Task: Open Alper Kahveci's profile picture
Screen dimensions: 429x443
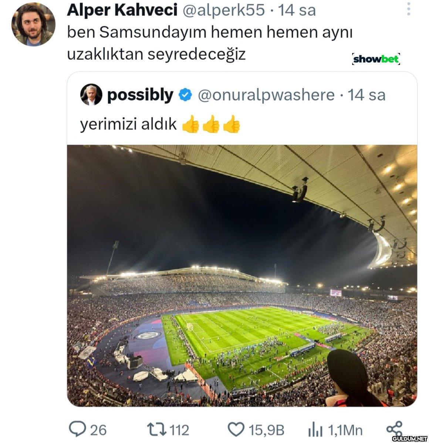Action: coord(33,25)
